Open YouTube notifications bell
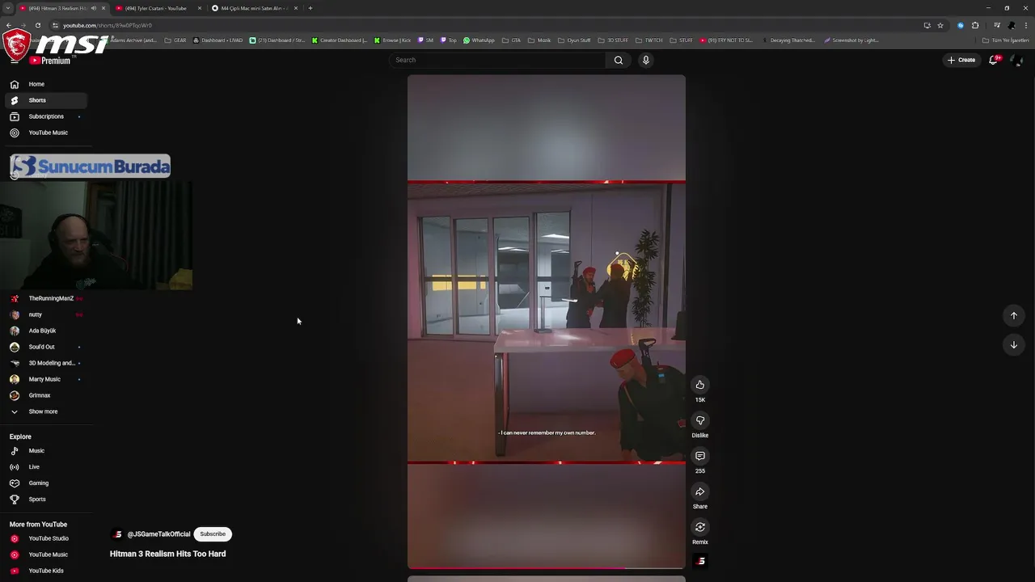Screen dimensions: 1035x582 pyautogui.click(x=994, y=60)
